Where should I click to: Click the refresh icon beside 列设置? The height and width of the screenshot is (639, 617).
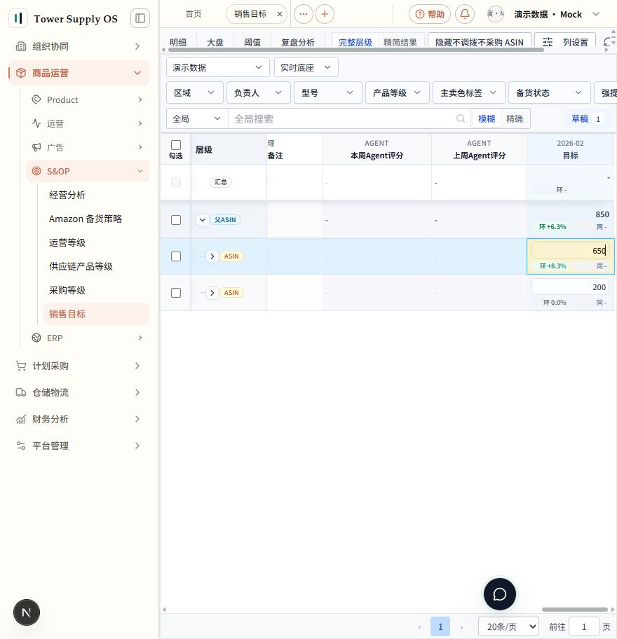(608, 41)
